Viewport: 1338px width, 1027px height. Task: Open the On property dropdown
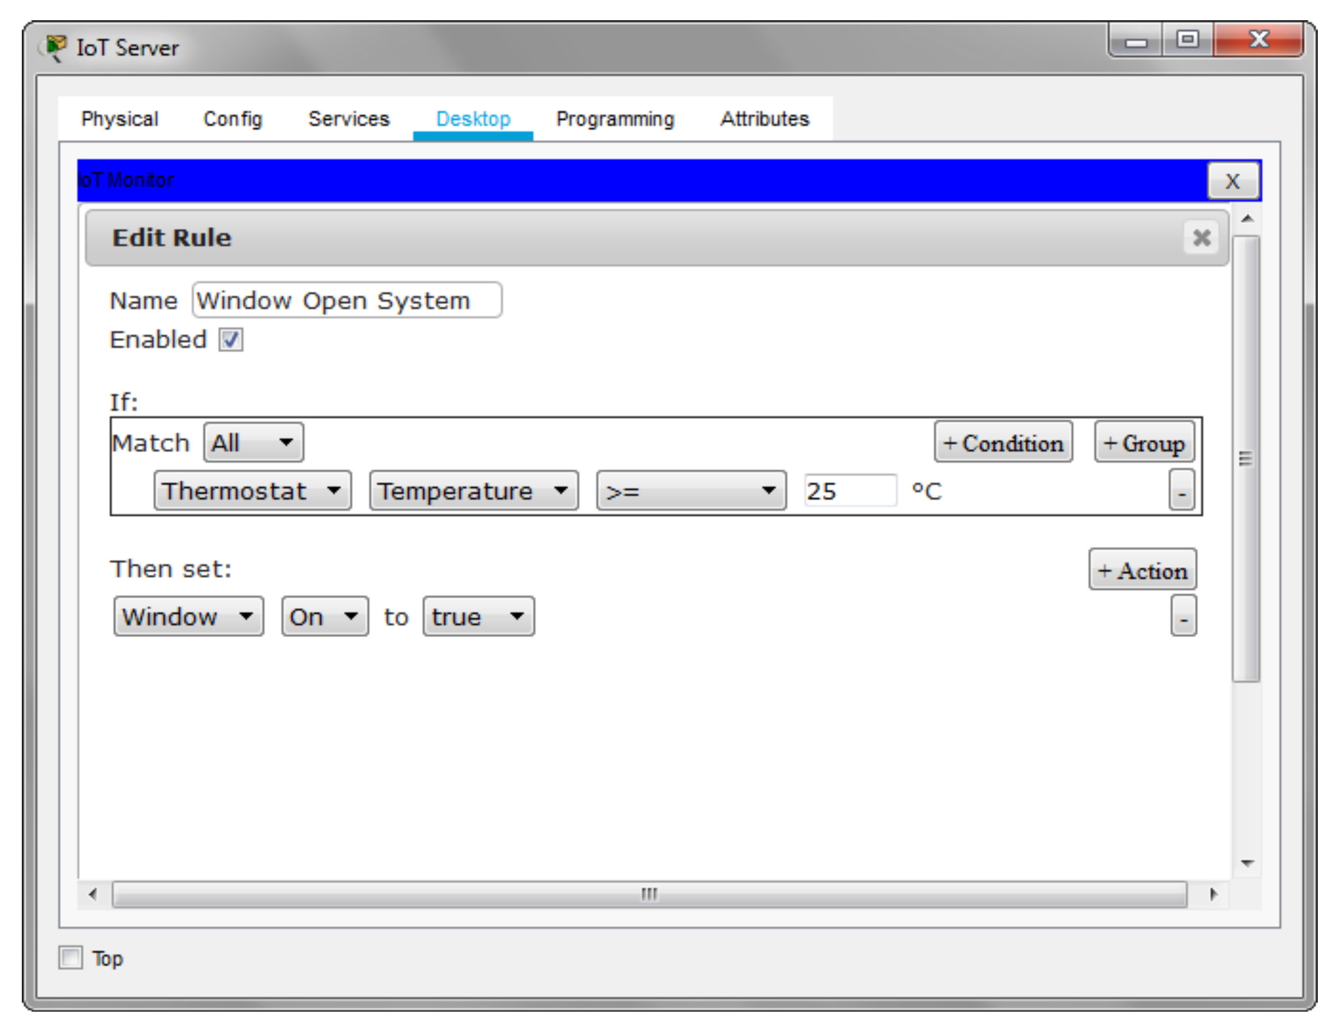coord(324,616)
